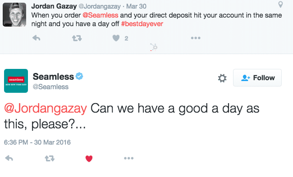This screenshot has width=293, height=177.
Task: Reply to the Seamless tweet
Action: pos(9,159)
